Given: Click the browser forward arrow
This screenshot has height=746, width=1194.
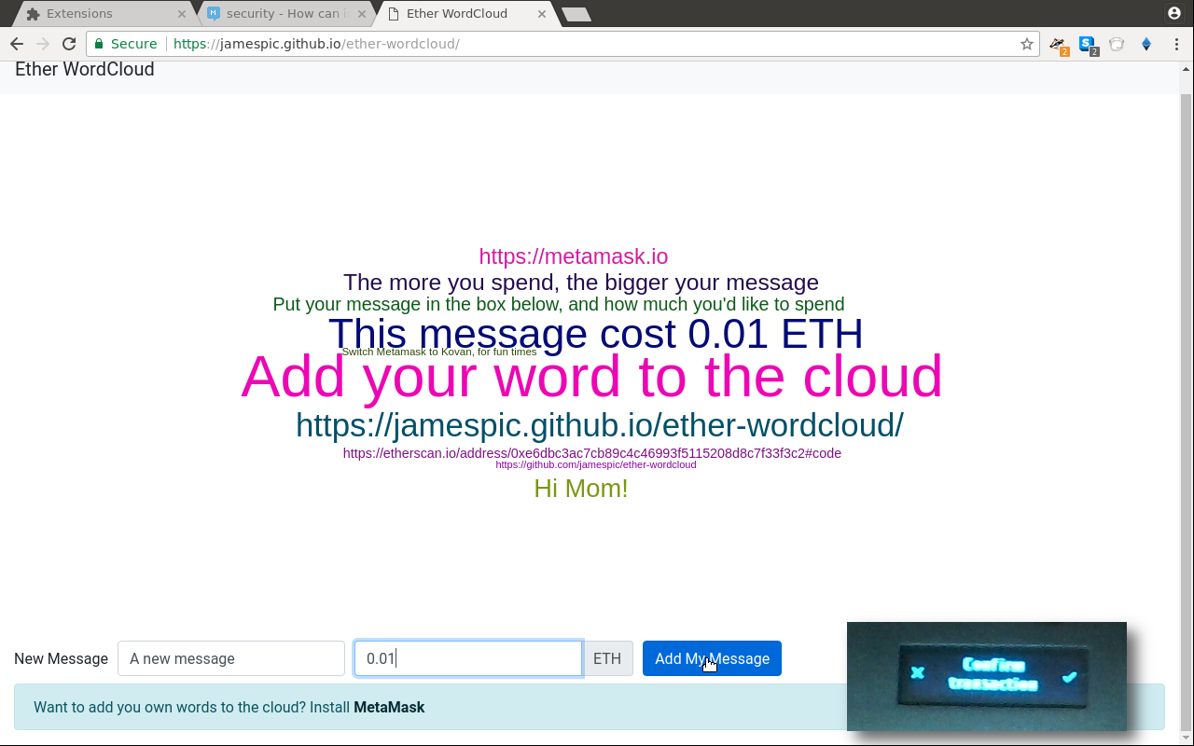Looking at the screenshot, I should pyautogui.click(x=43, y=44).
